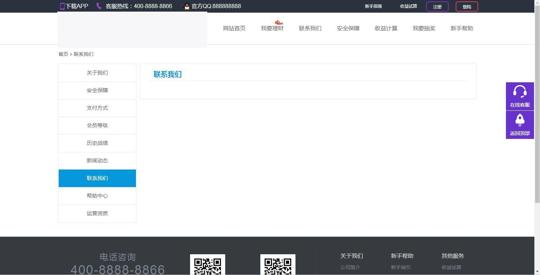Click the download APP phone icon

click(62, 6)
